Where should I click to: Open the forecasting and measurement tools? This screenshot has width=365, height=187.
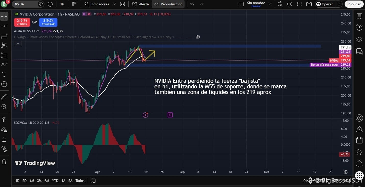click(x=4, y=55)
